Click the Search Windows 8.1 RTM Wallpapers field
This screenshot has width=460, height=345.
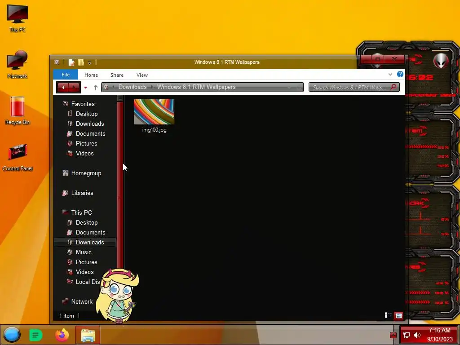[354, 87]
